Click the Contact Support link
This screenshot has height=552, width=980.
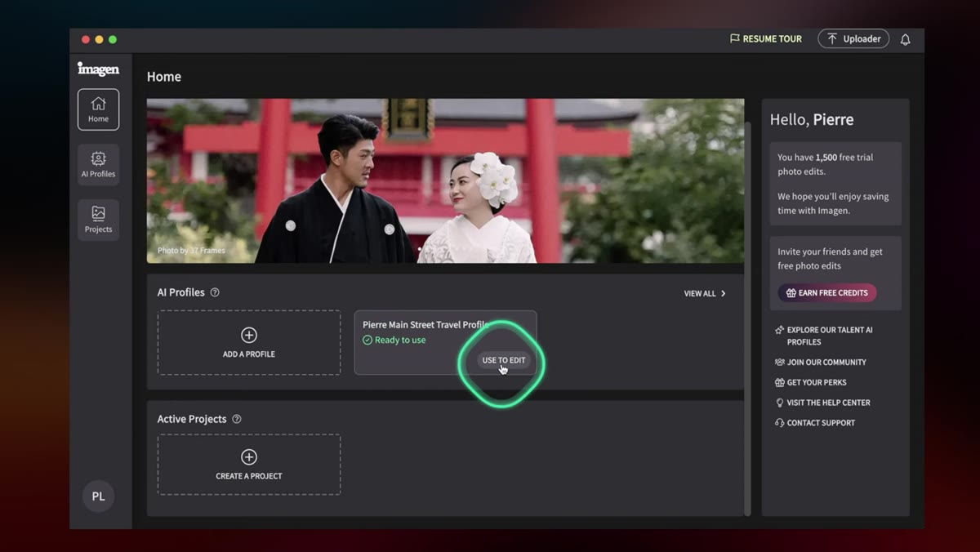(815, 423)
